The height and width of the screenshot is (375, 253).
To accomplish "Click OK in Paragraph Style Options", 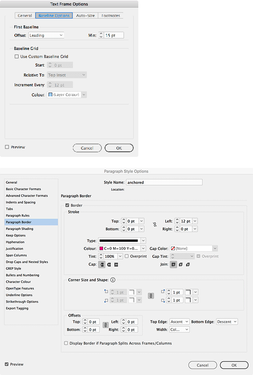I will [x=234, y=365].
